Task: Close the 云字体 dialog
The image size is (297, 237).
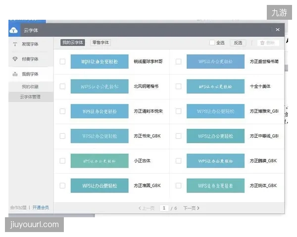Action: pos(278,30)
